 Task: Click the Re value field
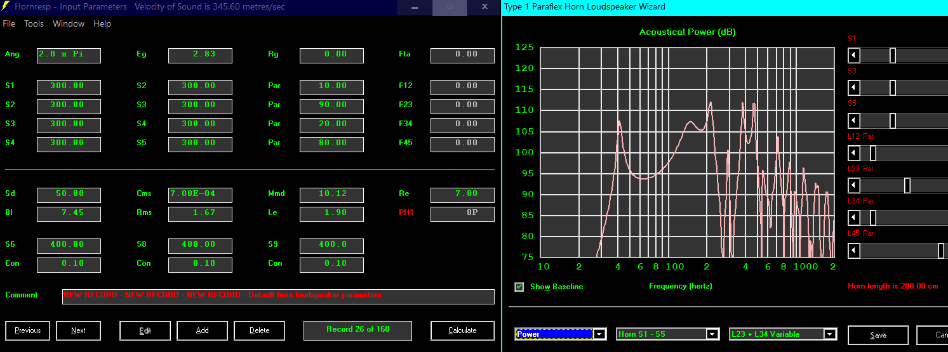point(462,195)
